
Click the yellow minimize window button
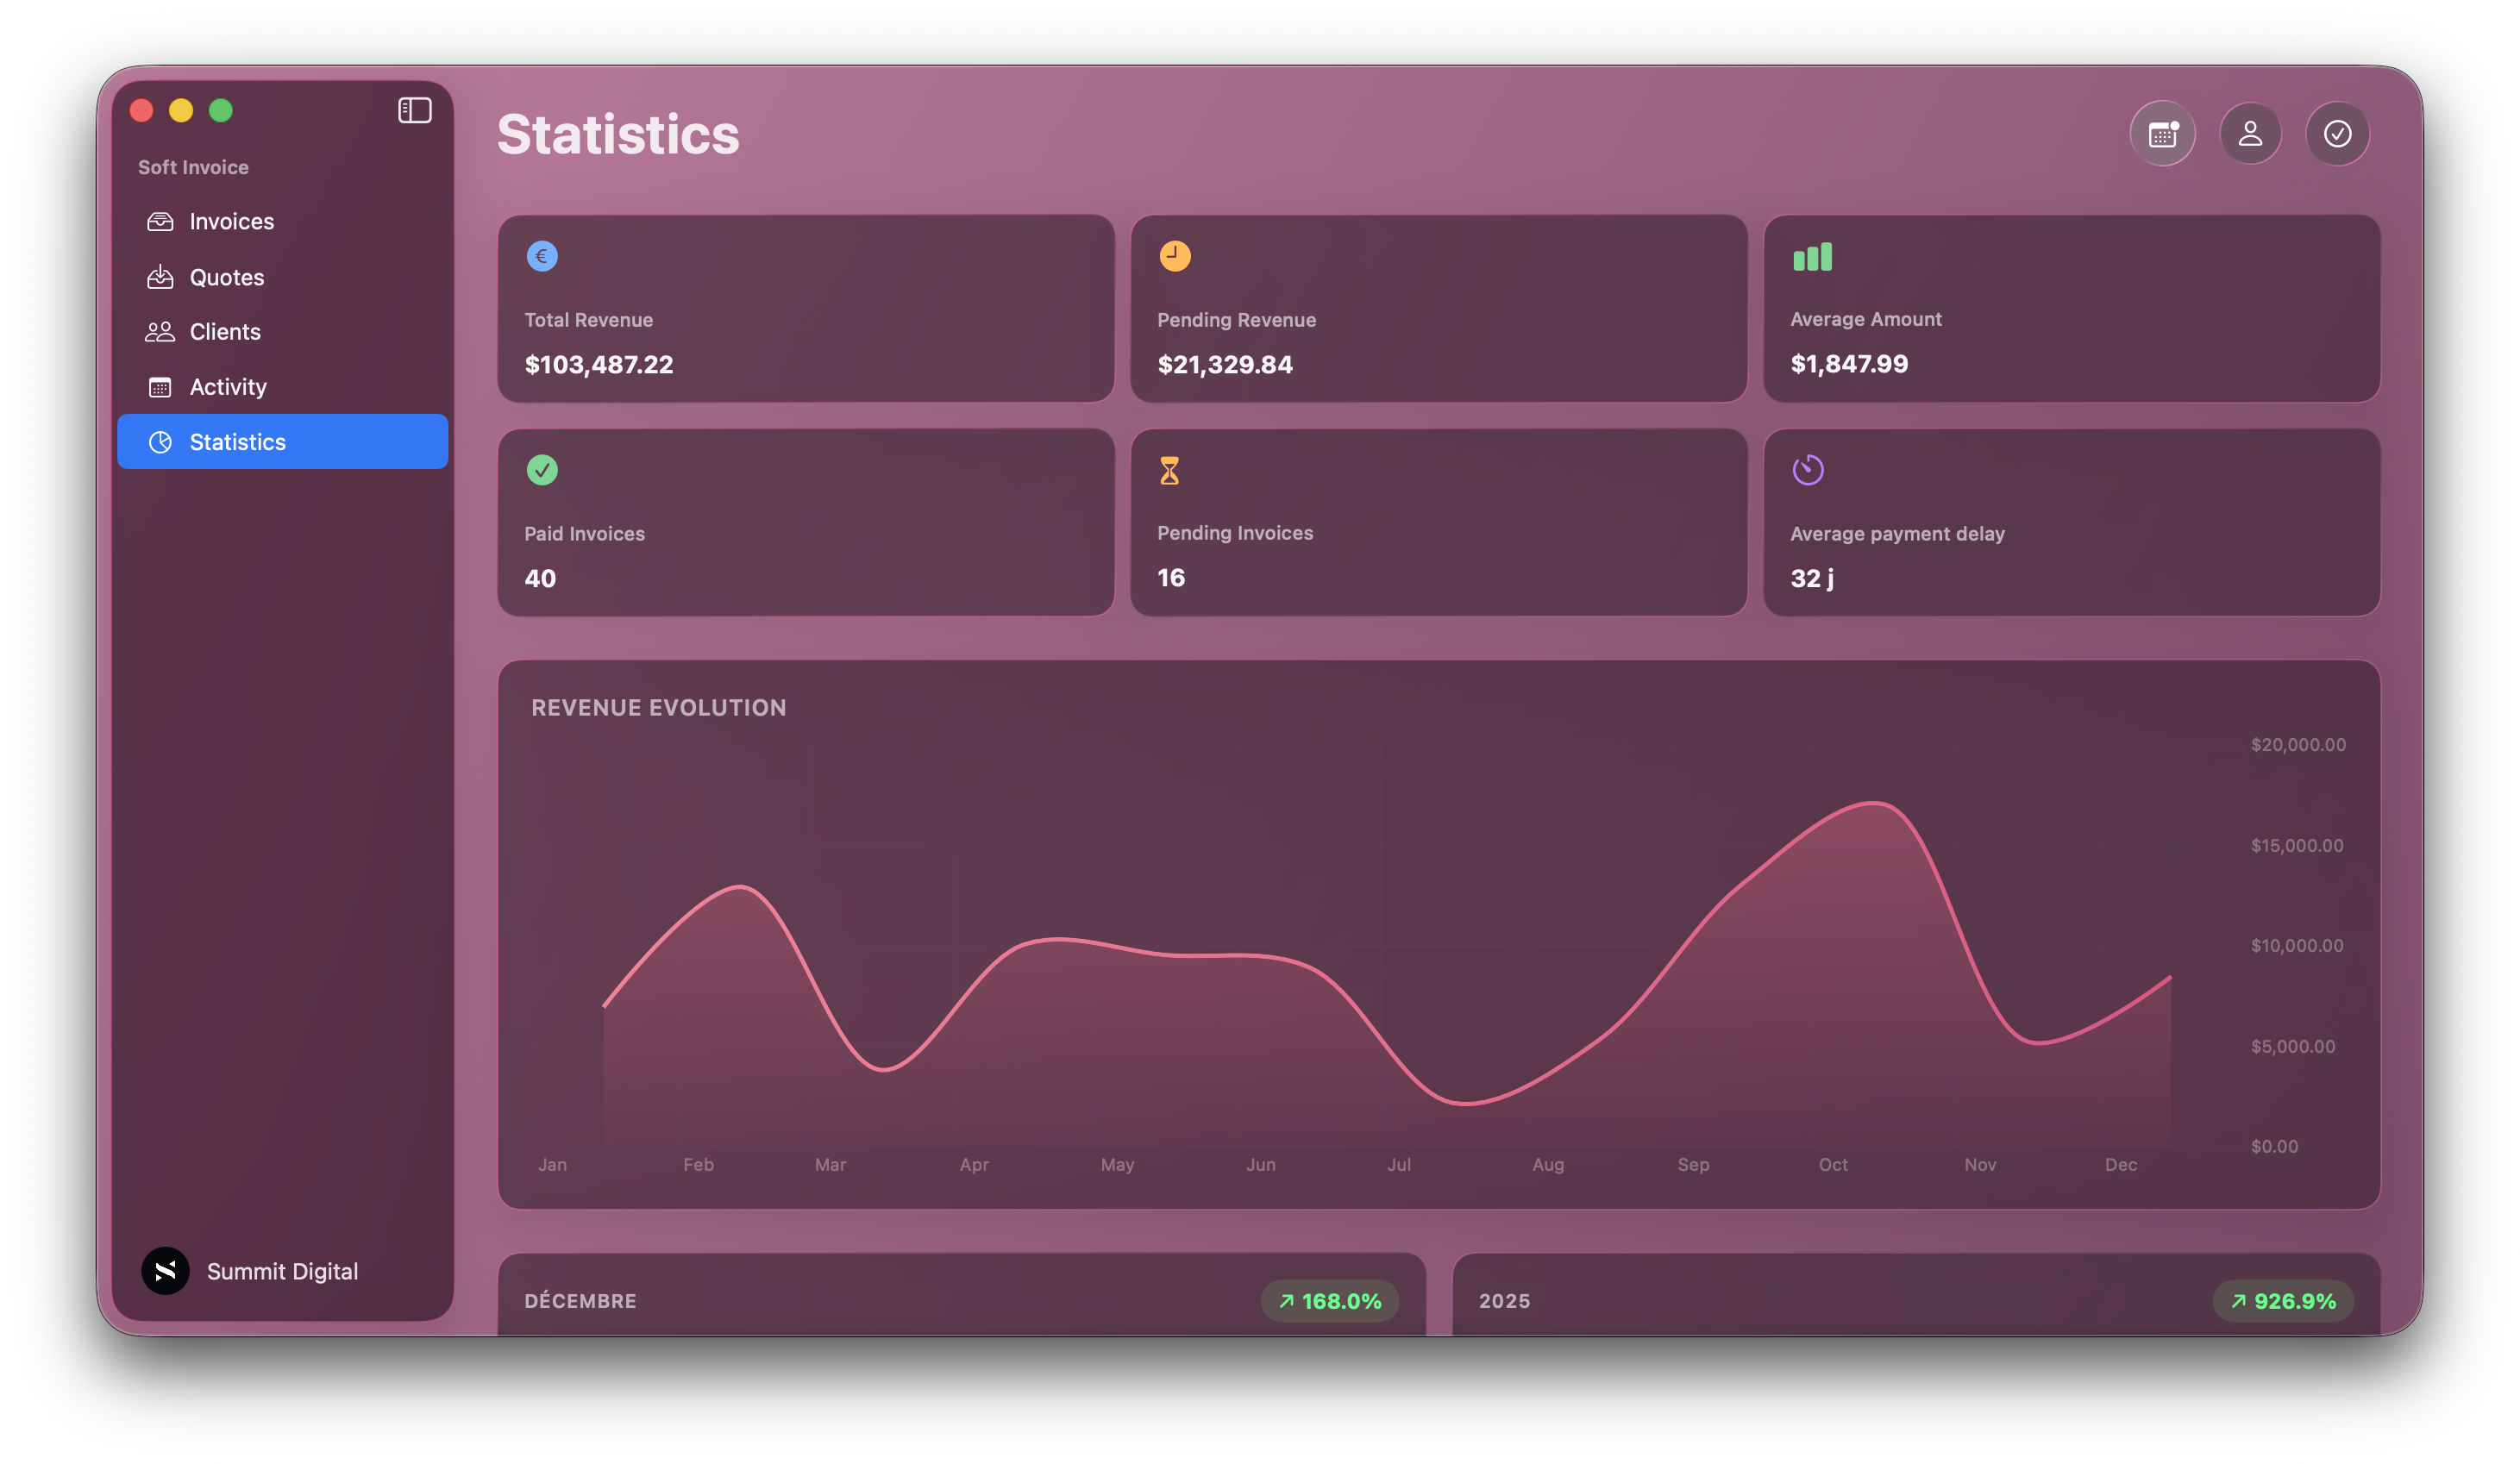click(181, 110)
